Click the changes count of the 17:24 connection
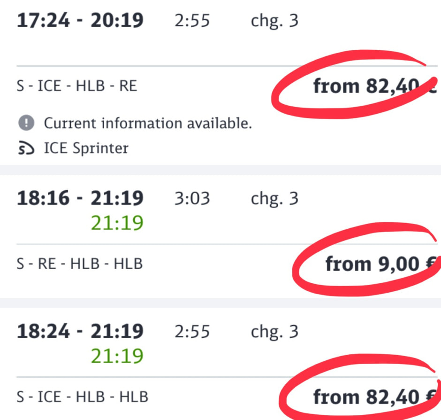This screenshot has height=420, width=441. (274, 21)
